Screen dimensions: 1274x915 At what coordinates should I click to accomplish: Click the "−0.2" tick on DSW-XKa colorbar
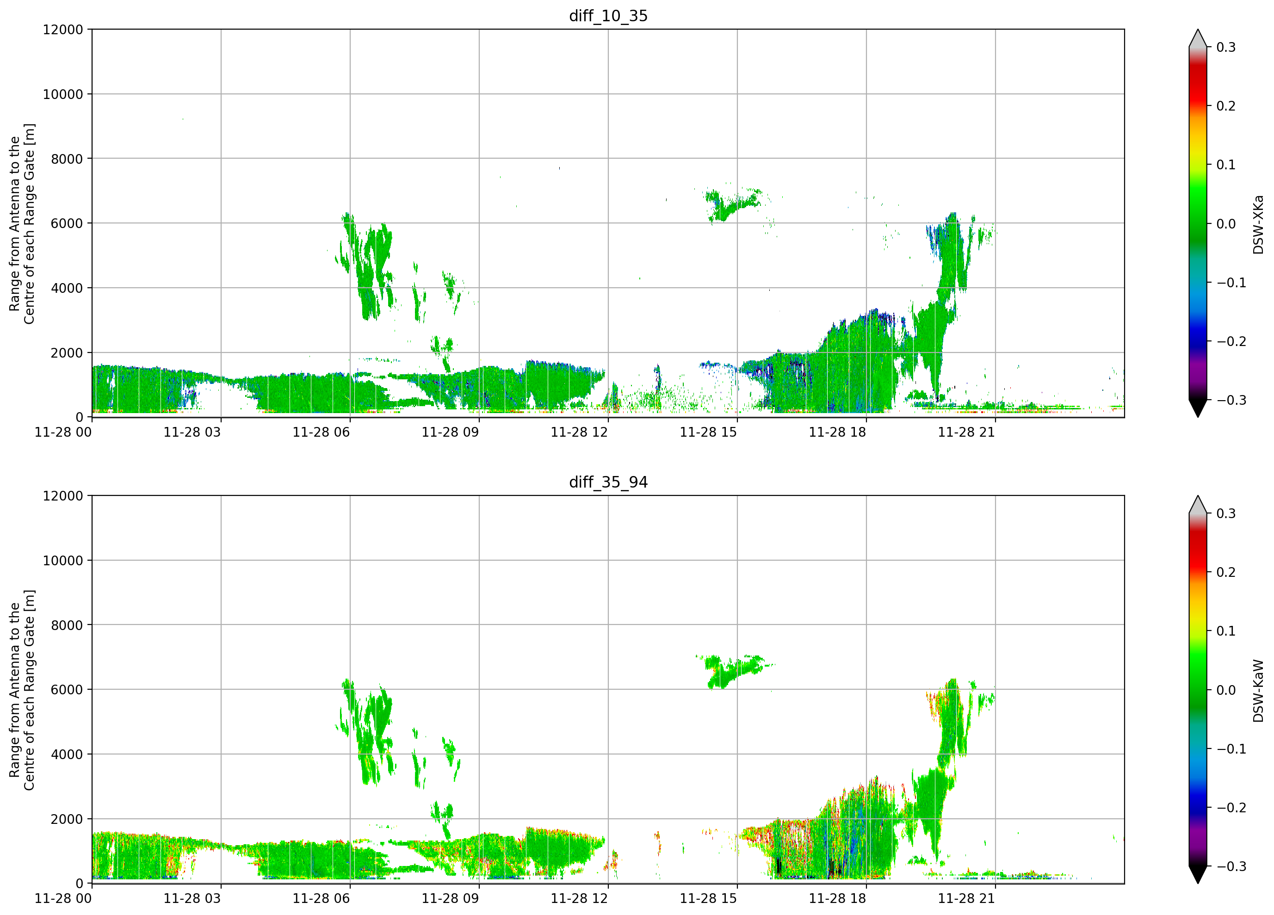coord(1231,341)
